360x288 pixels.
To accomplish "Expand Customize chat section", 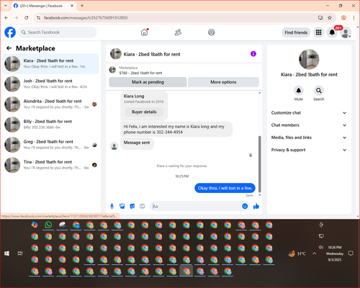I will [309, 113].
